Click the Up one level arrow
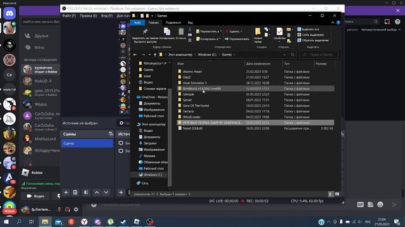The width and height of the screenshot is (405, 227). pyautogui.click(x=154, y=55)
